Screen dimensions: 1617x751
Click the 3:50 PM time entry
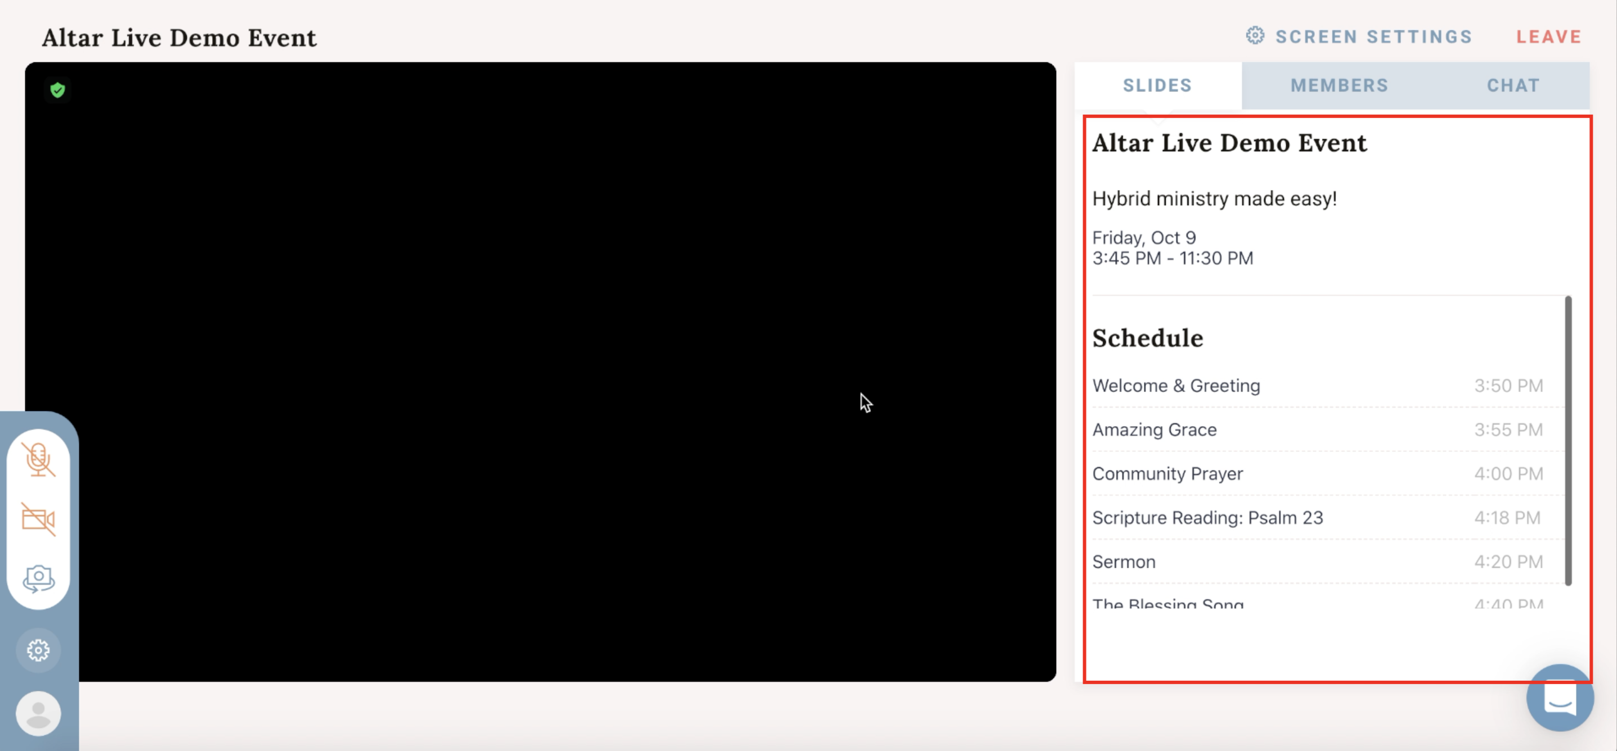[x=1508, y=386]
